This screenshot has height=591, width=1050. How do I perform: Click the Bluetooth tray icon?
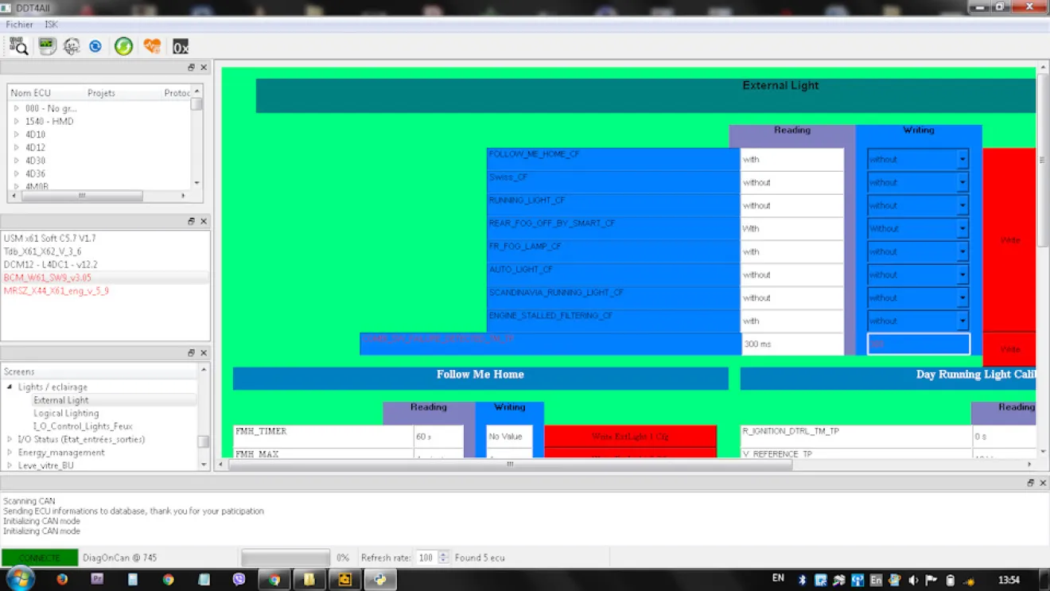tap(803, 580)
